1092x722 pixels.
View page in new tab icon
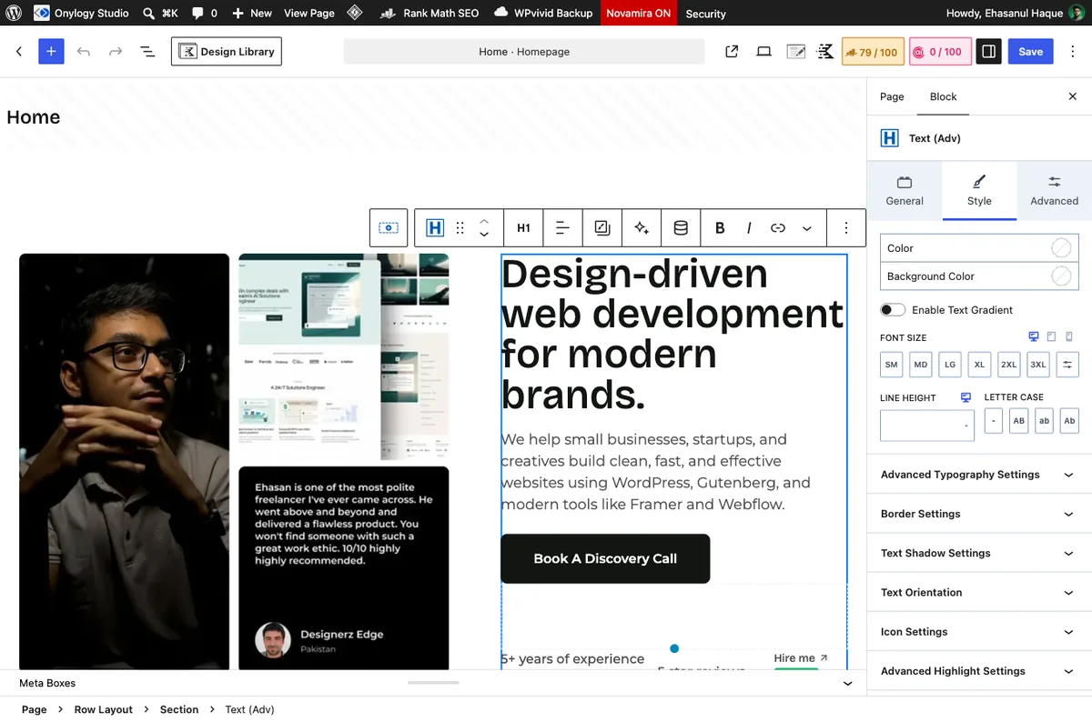(x=732, y=52)
